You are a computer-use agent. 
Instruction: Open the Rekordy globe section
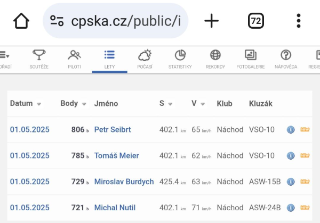coord(215,59)
